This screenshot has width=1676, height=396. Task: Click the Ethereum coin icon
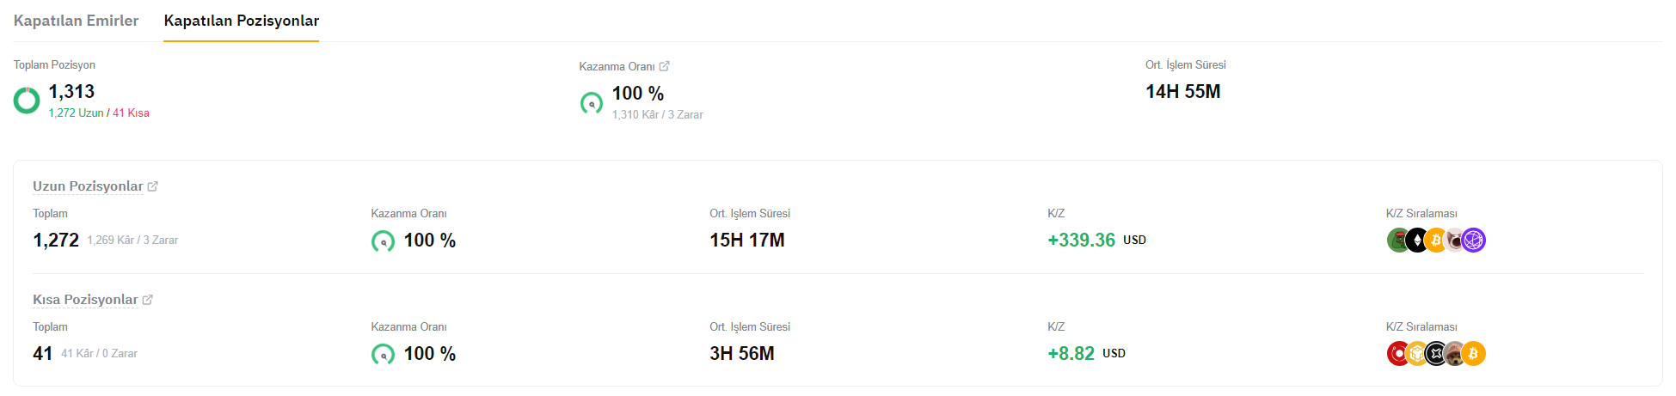tap(1417, 241)
